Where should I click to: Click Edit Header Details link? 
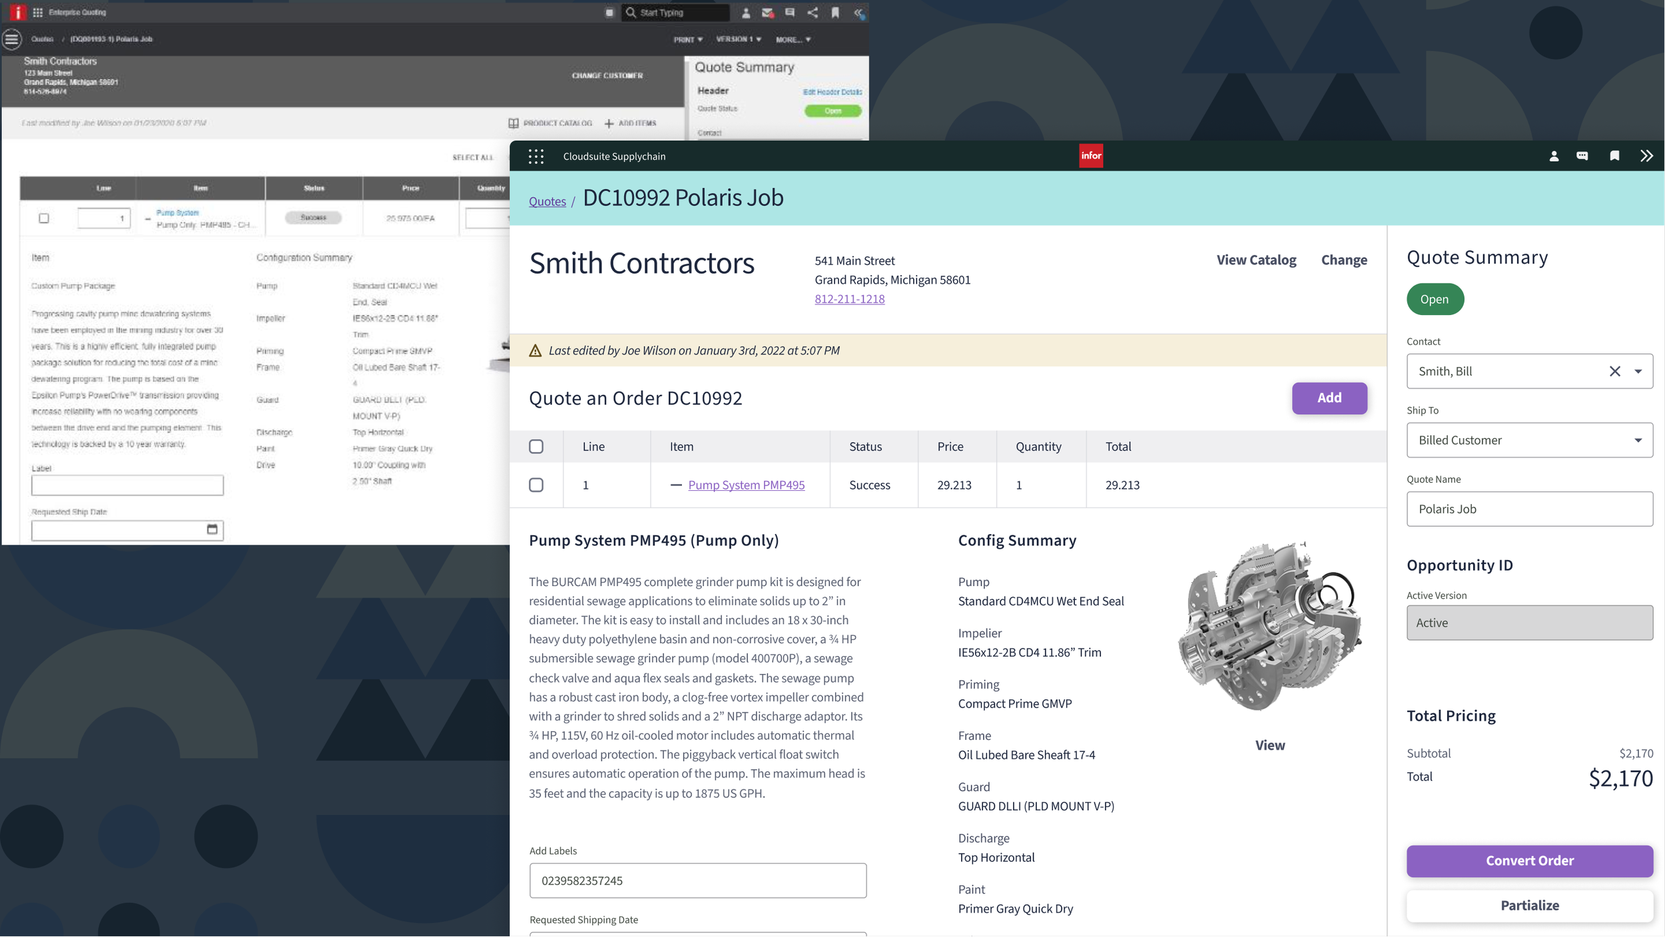tap(832, 92)
